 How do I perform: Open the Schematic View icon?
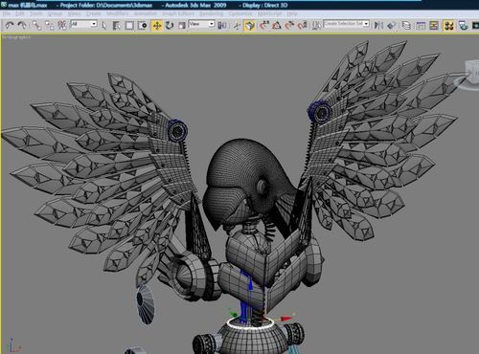[x=434, y=25]
